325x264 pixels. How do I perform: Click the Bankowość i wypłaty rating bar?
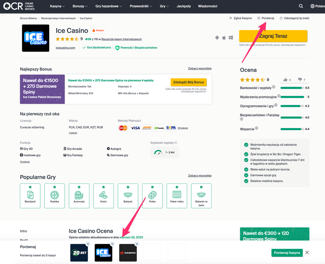[x=292, y=88]
